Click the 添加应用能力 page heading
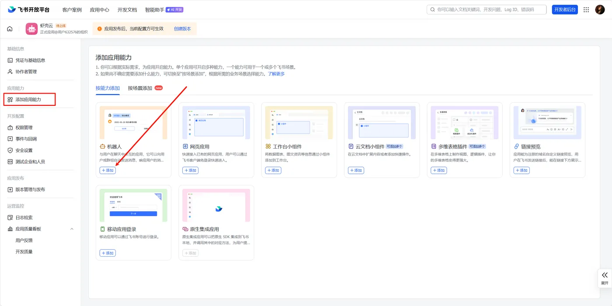This screenshot has height=306, width=612. tap(114, 58)
